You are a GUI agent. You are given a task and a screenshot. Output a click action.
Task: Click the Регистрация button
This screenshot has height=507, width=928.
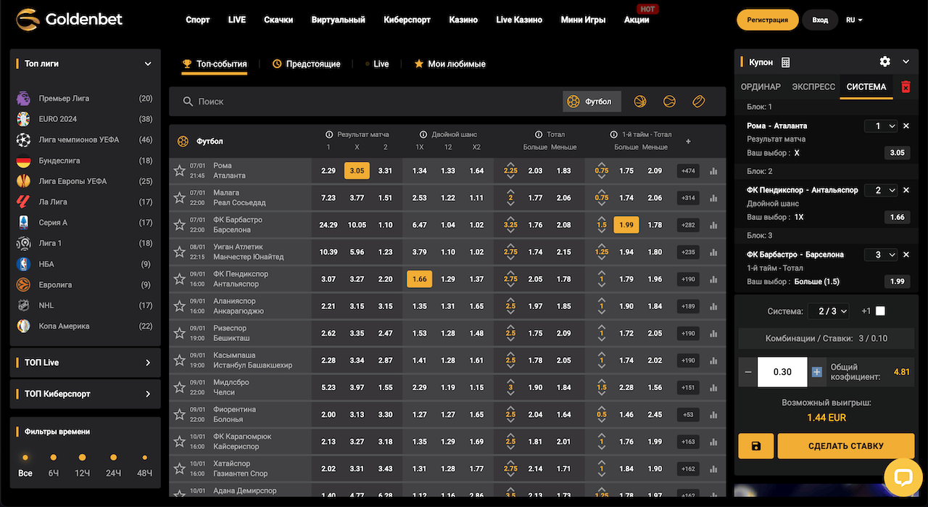point(767,20)
